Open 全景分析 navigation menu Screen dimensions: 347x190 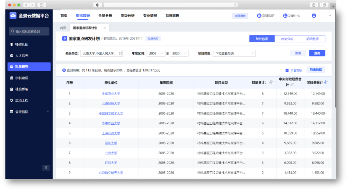click(105, 16)
